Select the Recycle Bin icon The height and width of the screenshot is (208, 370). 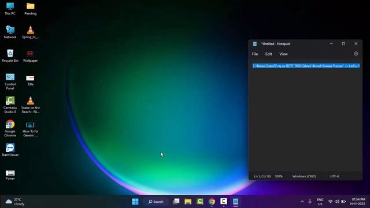[10, 55]
